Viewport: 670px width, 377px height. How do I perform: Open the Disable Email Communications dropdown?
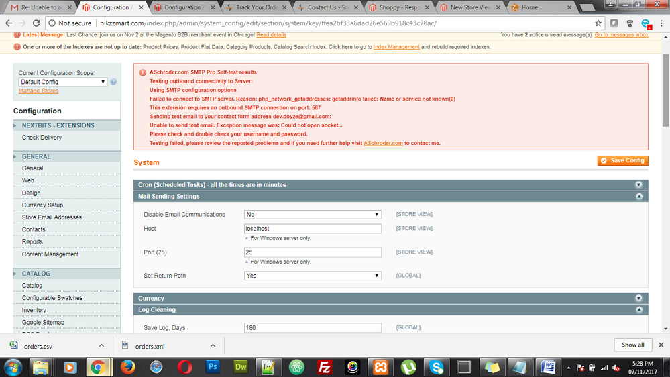point(313,215)
